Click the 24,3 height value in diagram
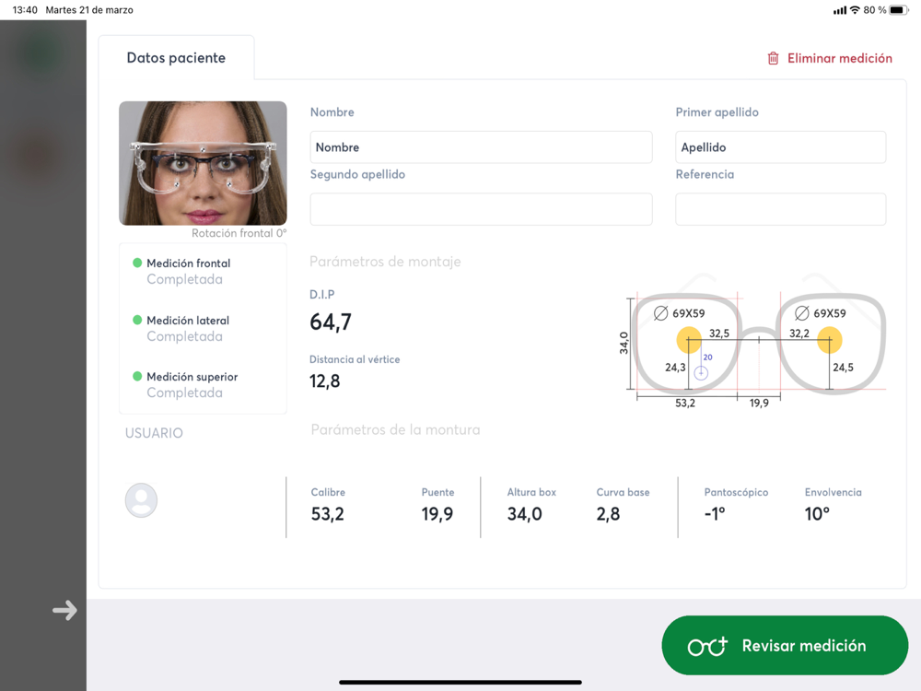921x691 pixels. point(675,368)
